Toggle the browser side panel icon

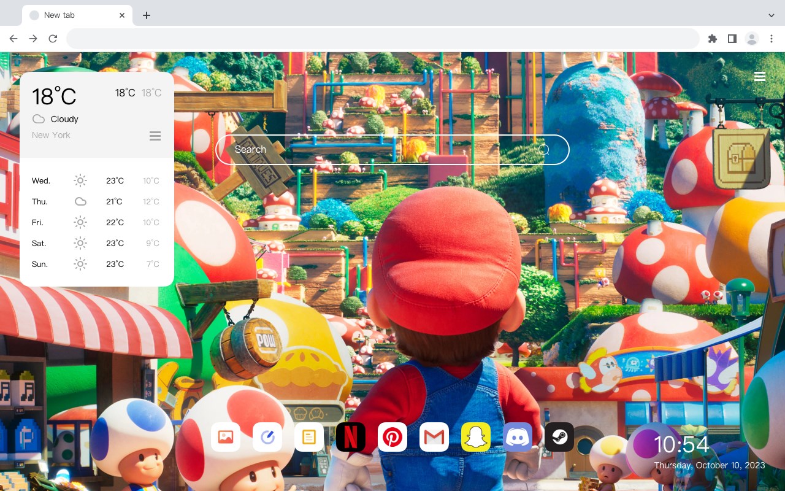point(732,39)
